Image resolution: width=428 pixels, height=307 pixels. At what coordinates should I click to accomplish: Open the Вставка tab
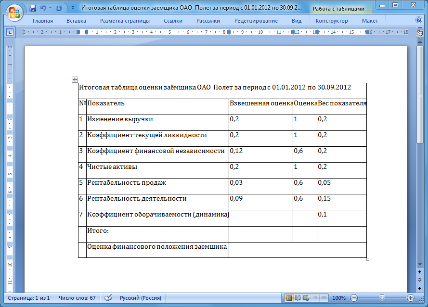click(76, 21)
